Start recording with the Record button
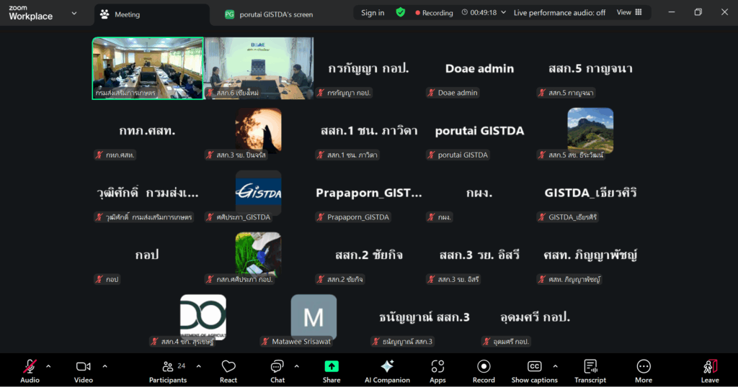 coord(484,370)
